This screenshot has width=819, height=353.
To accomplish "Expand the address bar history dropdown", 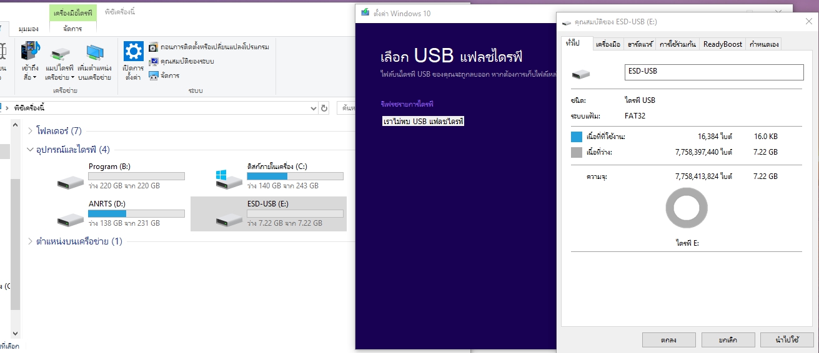I will point(314,108).
